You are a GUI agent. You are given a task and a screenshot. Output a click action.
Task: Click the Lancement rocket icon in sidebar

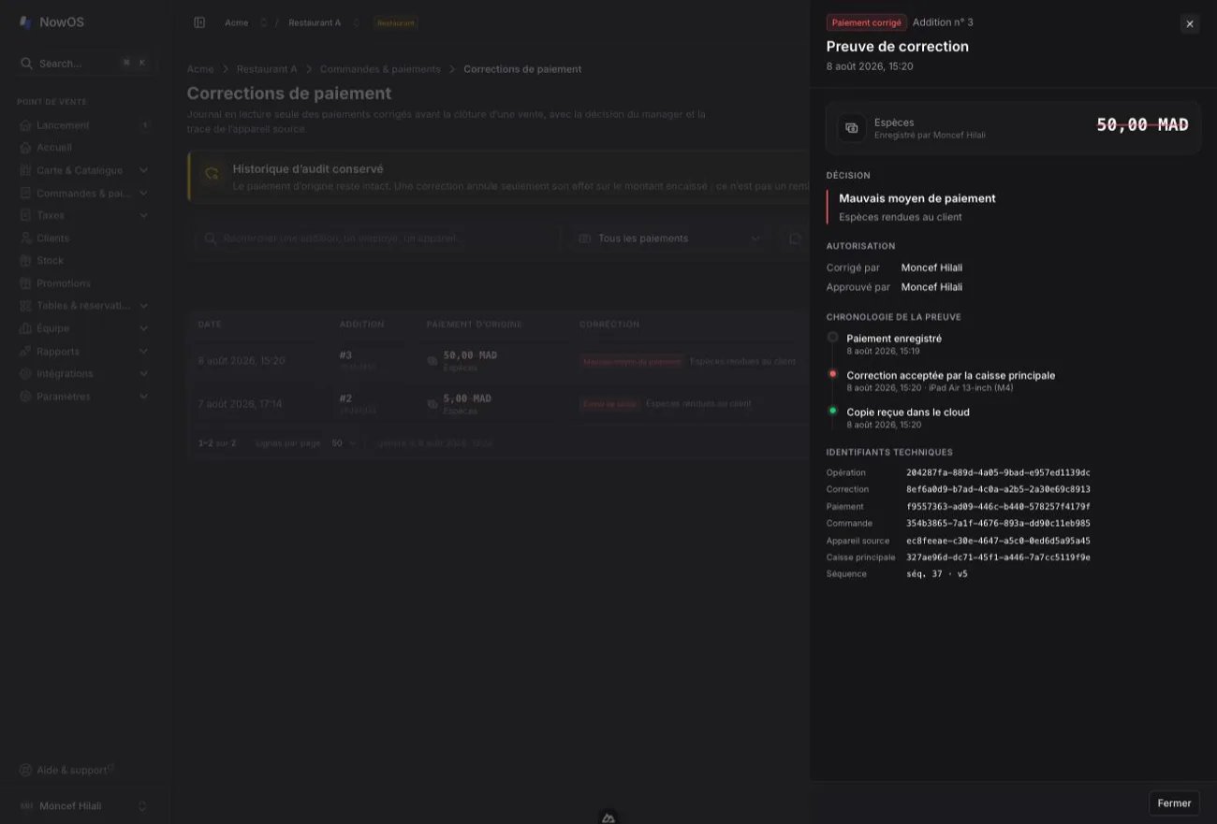26,125
